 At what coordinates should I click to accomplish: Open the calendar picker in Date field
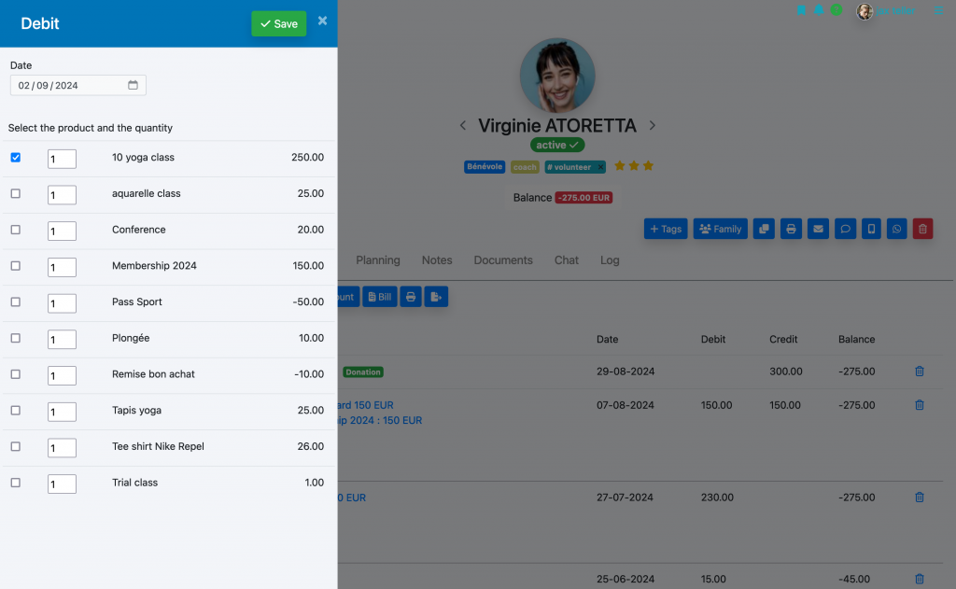(x=133, y=85)
